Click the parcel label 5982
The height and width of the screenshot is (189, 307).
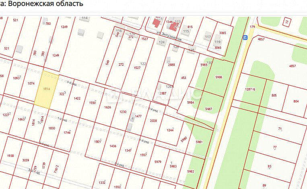pyautogui.click(x=190, y=171)
